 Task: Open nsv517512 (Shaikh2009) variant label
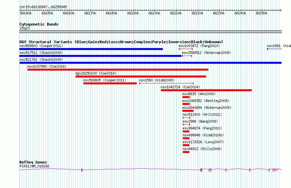tap(41, 53)
